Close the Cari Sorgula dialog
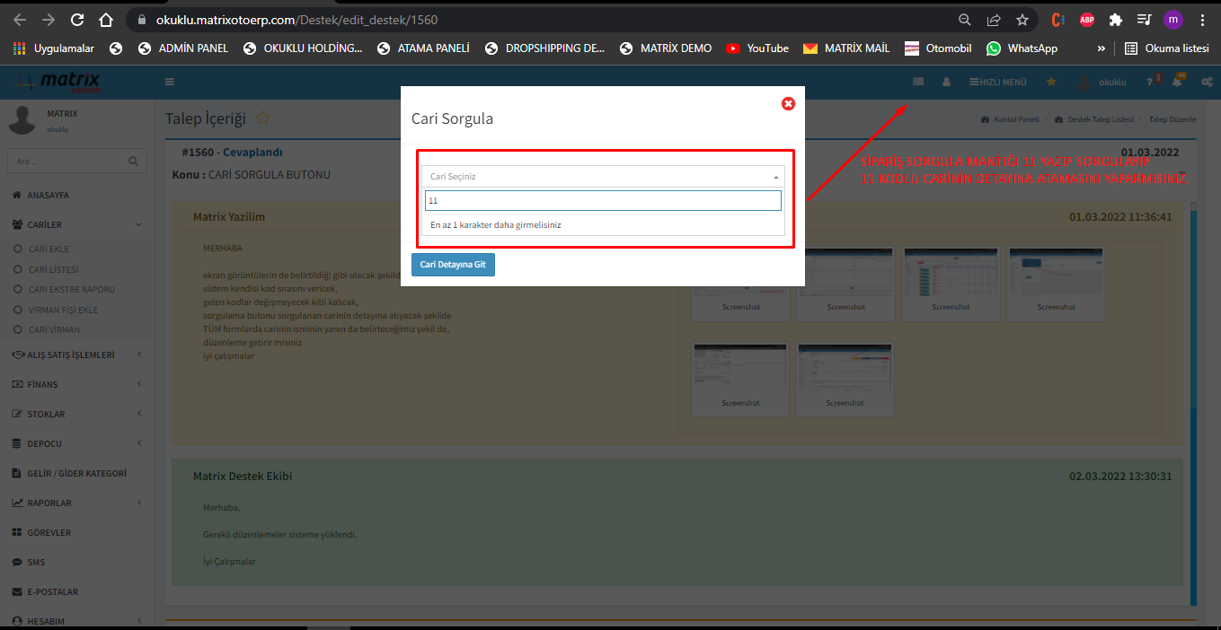 tap(788, 103)
